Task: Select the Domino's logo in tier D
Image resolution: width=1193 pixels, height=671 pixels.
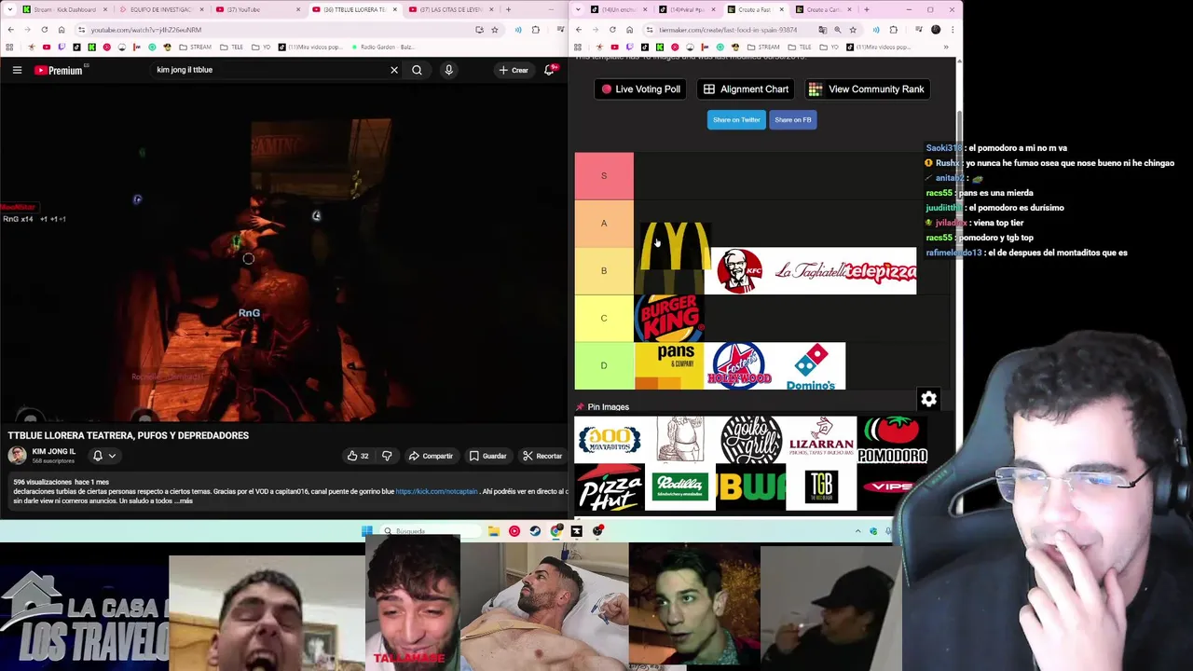Action: pyautogui.click(x=811, y=365)
